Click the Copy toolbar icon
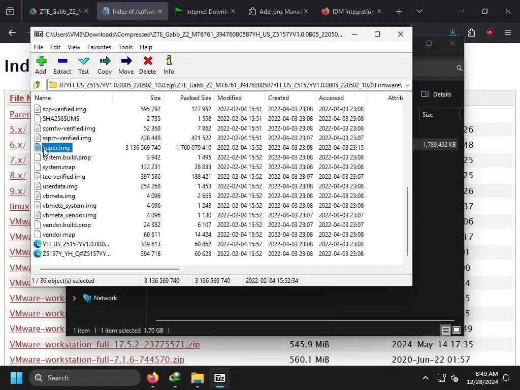 tap(105, 65)
